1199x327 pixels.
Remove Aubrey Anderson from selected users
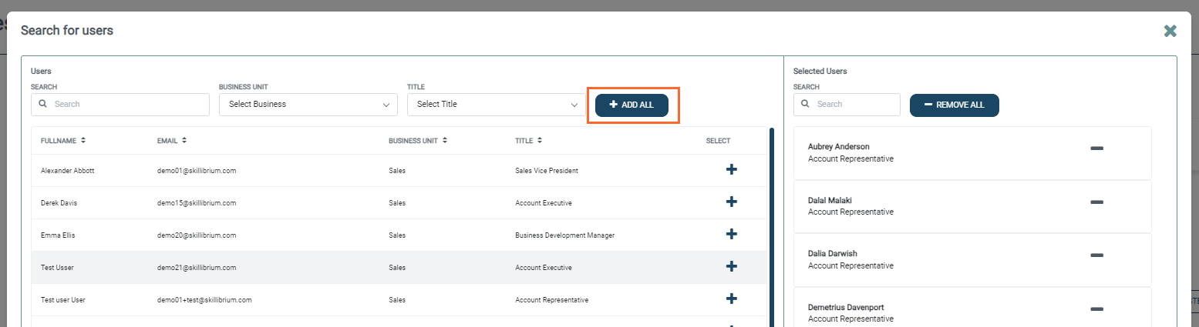click(1096, 149)
